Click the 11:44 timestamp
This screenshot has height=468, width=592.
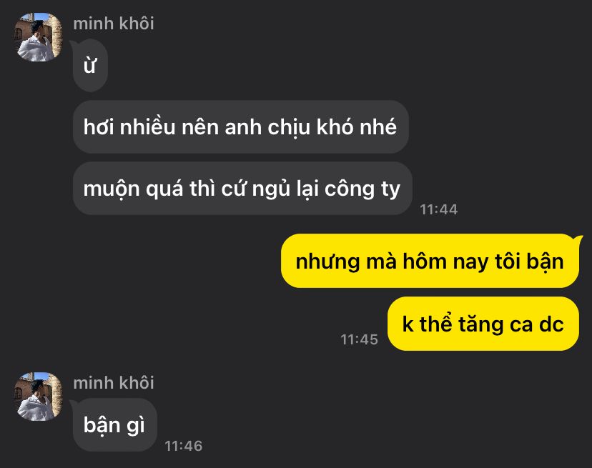point(439,209)
